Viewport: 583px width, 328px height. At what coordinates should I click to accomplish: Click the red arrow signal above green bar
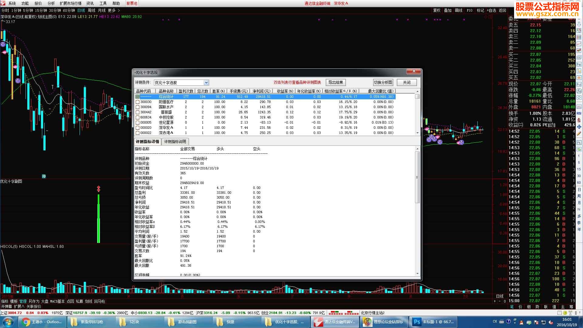98,189
